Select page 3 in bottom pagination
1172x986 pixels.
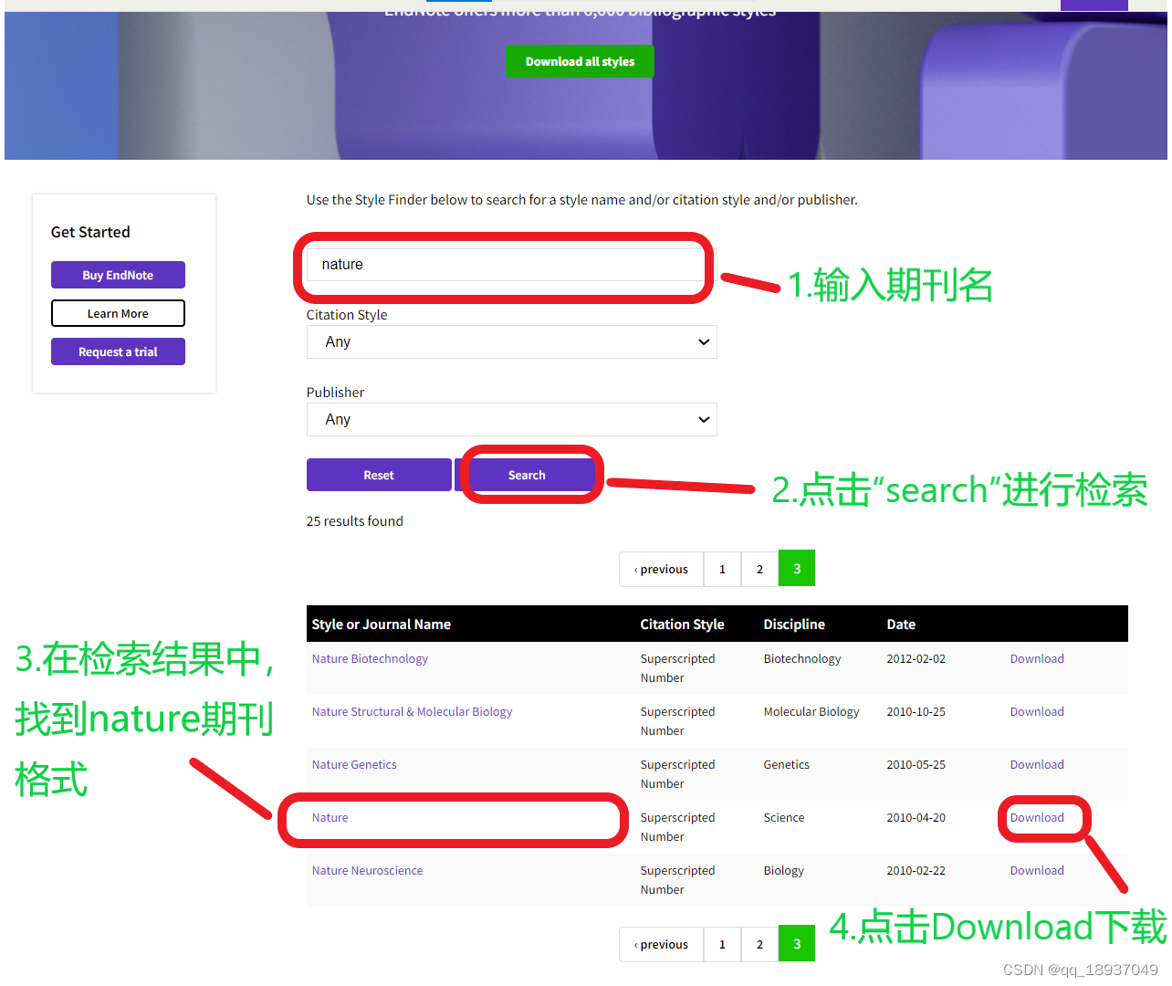797,944
